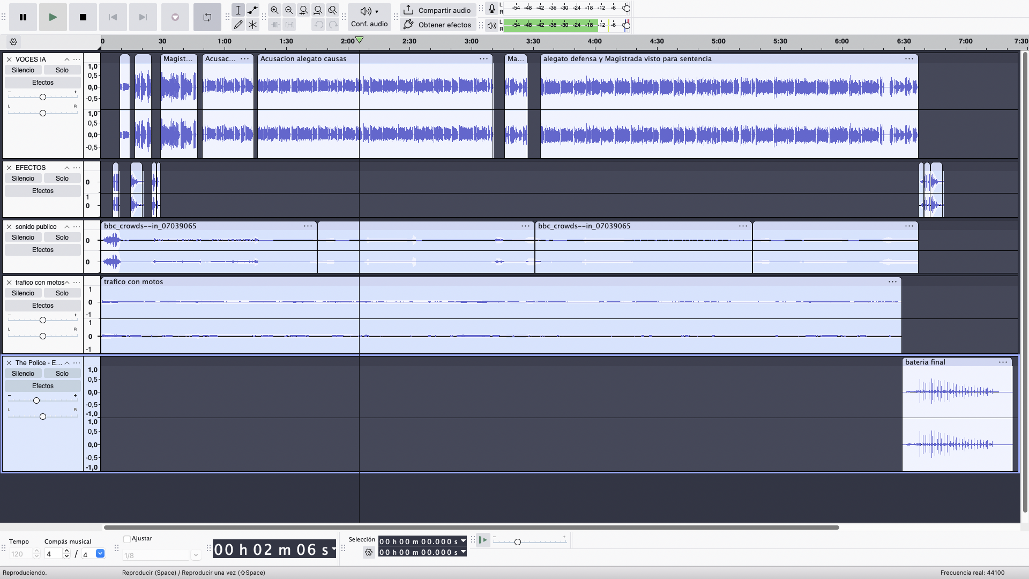Mute the VOCES IA track with Silencio
This screenshot has width=1029, height=579.
tap(23, 70)
